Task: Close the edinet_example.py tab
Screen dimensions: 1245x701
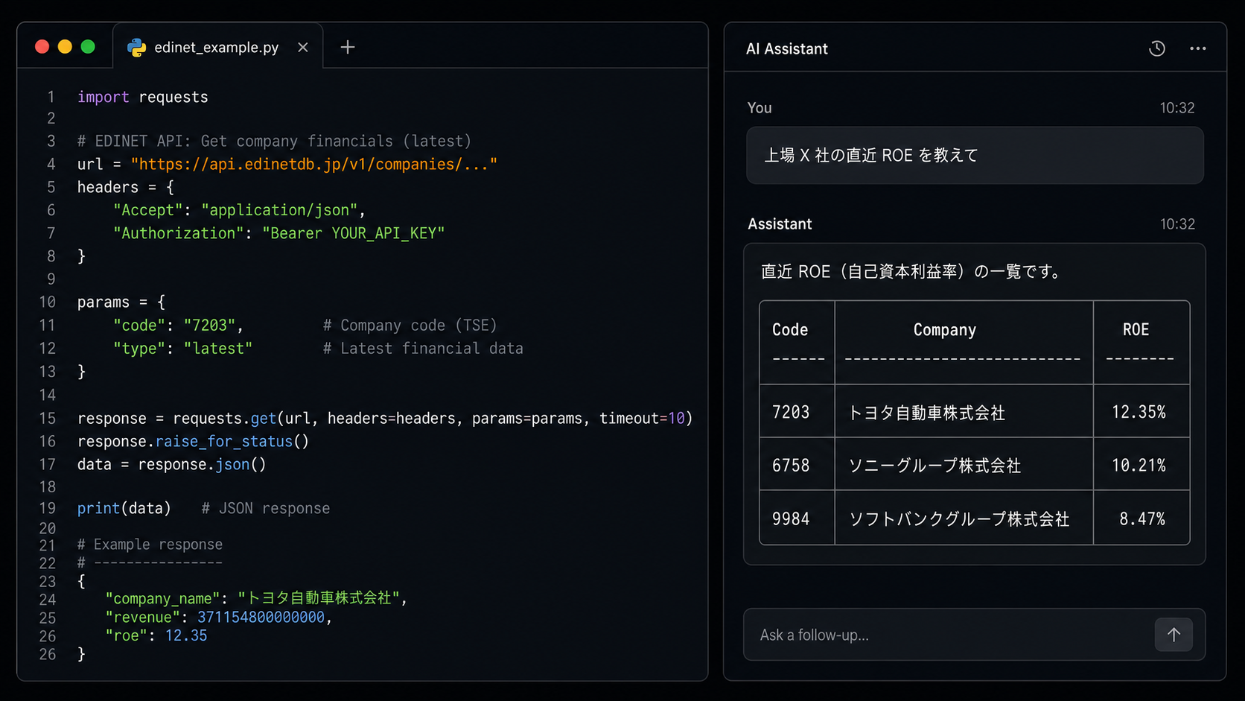Action: 303,48
